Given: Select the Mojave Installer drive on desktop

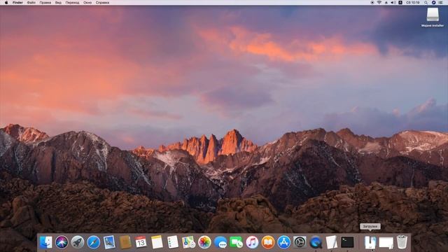Looking at the screenshot, I should tap(433, 17).
